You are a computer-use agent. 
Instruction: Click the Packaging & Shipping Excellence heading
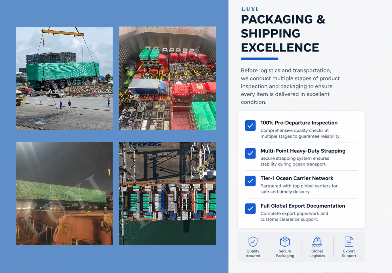(283, 34)
